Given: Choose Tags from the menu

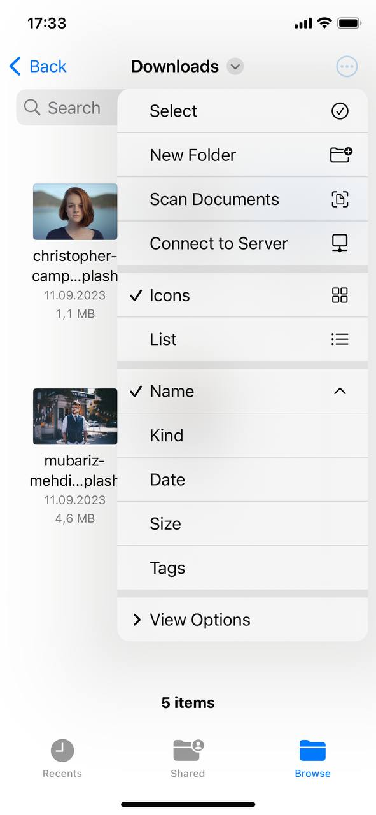Looking at the screenshot, I should pyautogui.click(x=167, y=568).
